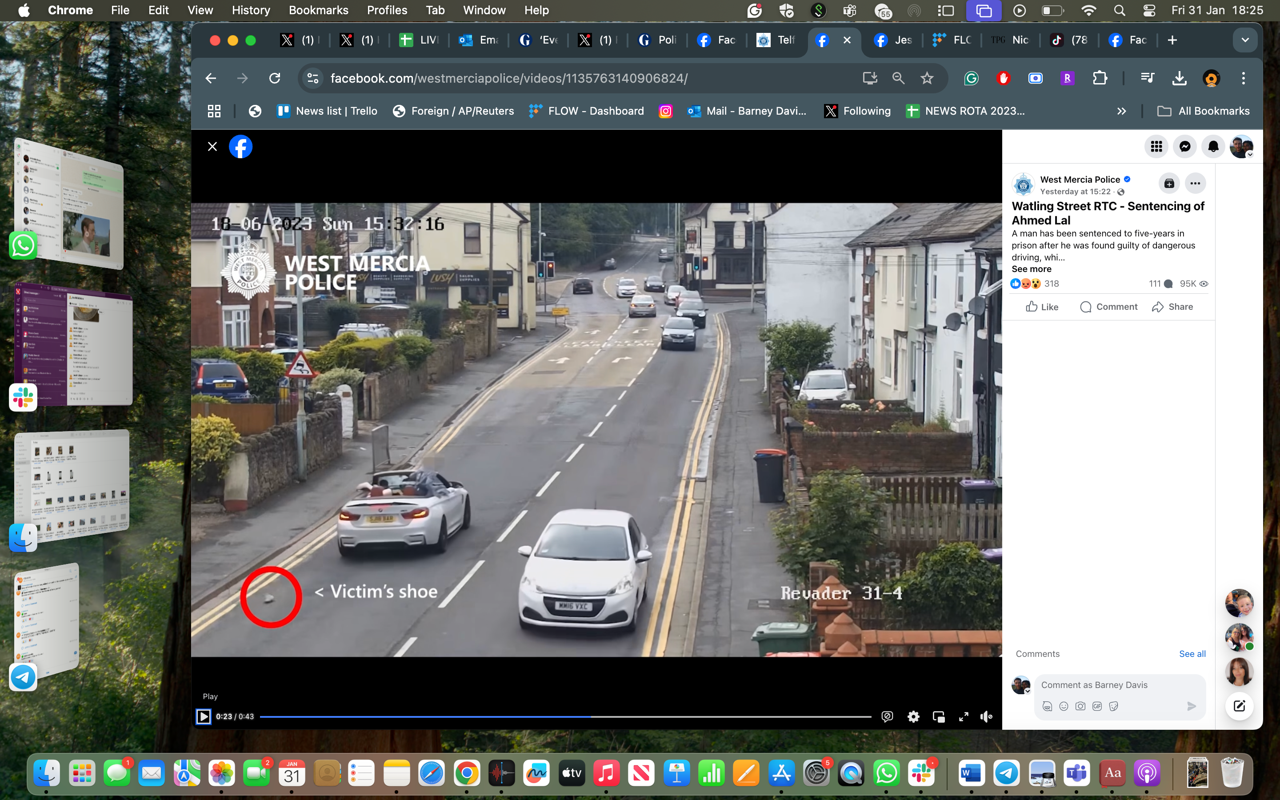
Task: Switch to the Telf tab
Action: click(776, 40)
